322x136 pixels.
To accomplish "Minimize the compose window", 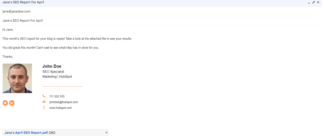I will coord(309,3).
